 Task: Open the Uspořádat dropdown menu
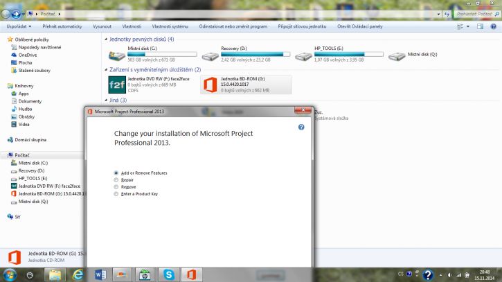pos(19,26)
